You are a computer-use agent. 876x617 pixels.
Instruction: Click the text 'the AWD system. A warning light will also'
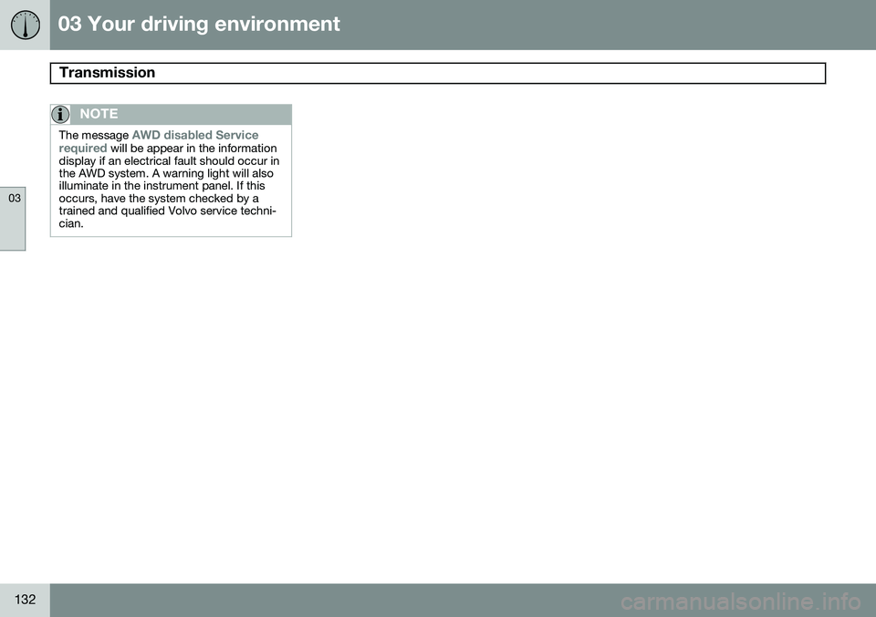click(166, 173)
